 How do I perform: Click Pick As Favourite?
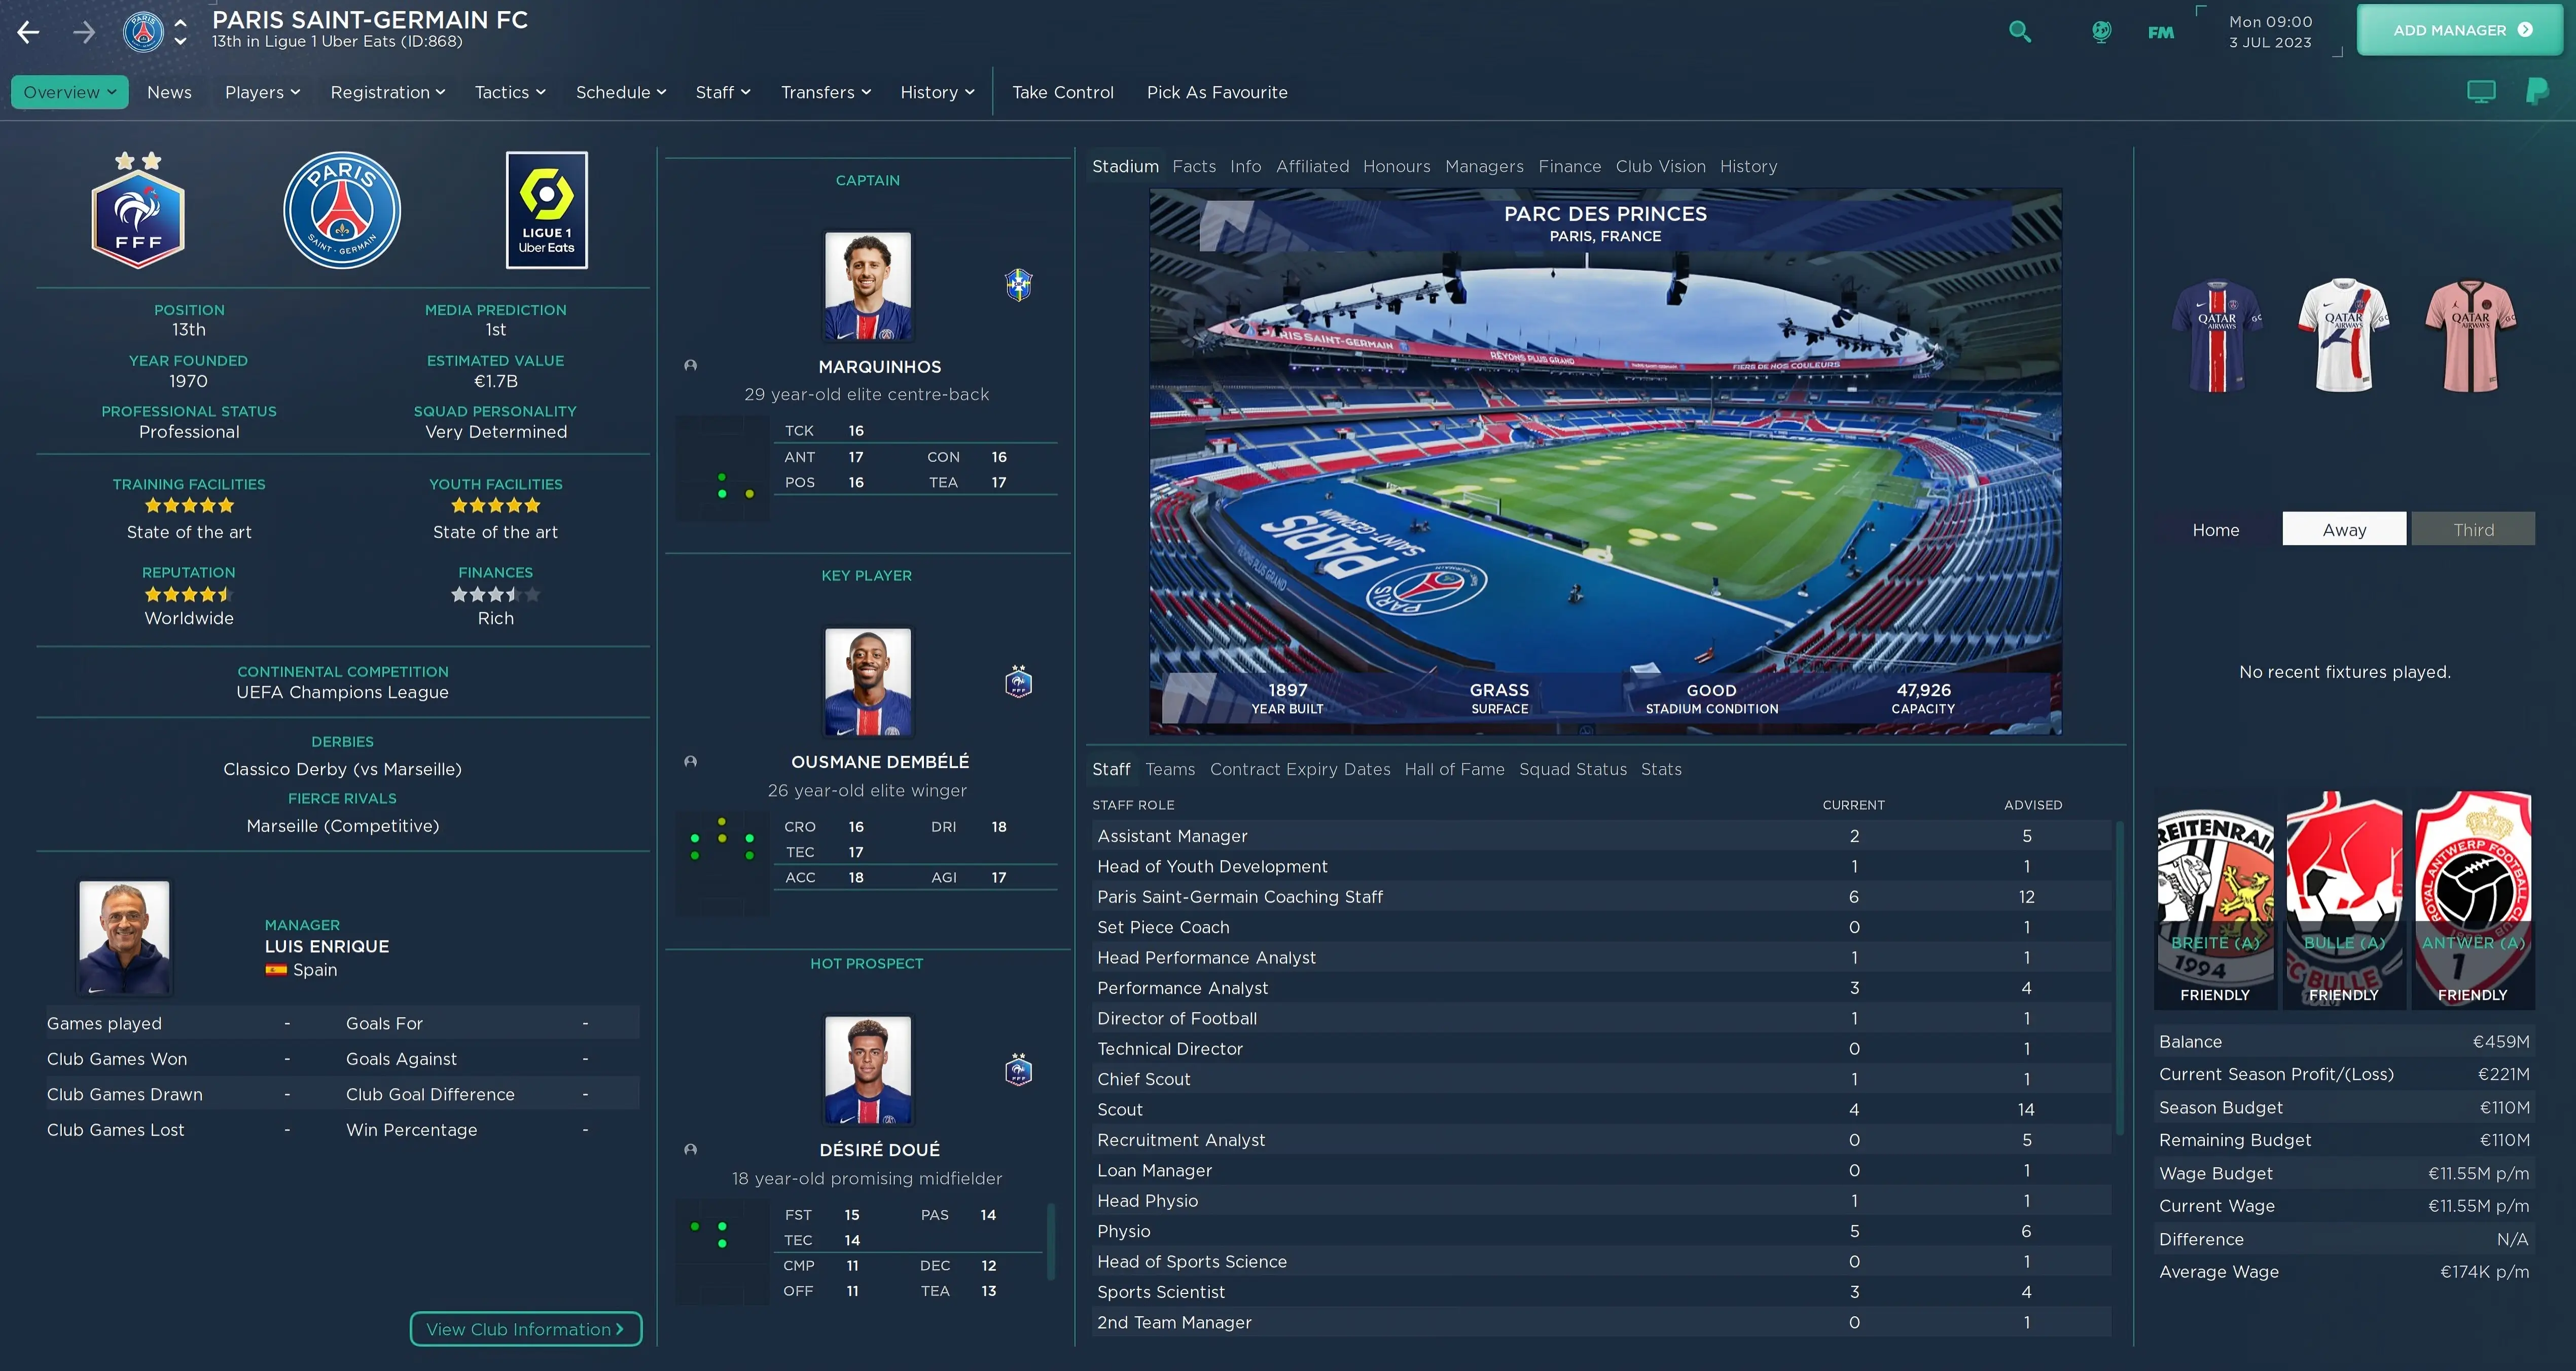click(1217, 92)
